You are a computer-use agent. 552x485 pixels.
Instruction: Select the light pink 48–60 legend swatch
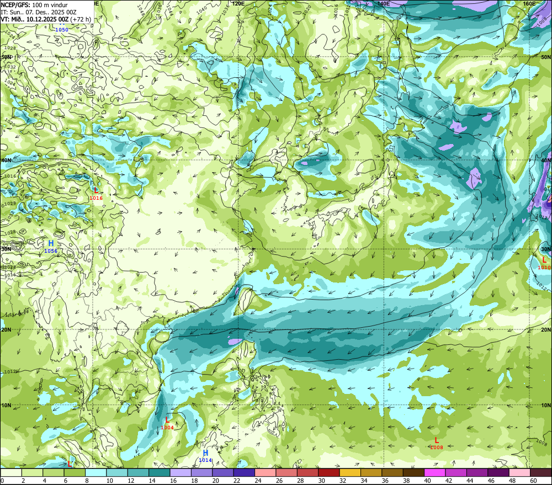pos(519,473)
